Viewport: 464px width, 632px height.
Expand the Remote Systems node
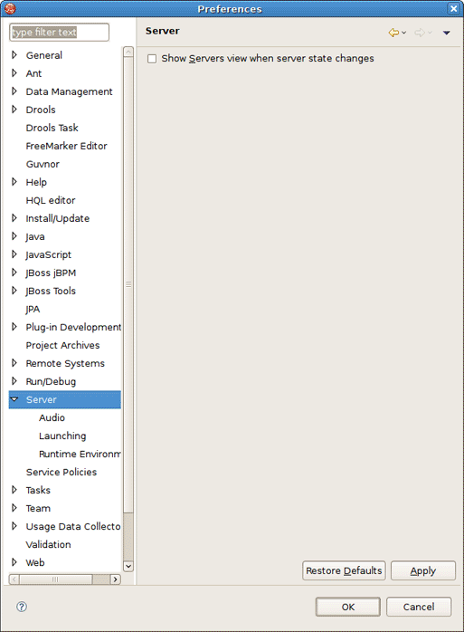pyautogui.click(x=14, y=363)
